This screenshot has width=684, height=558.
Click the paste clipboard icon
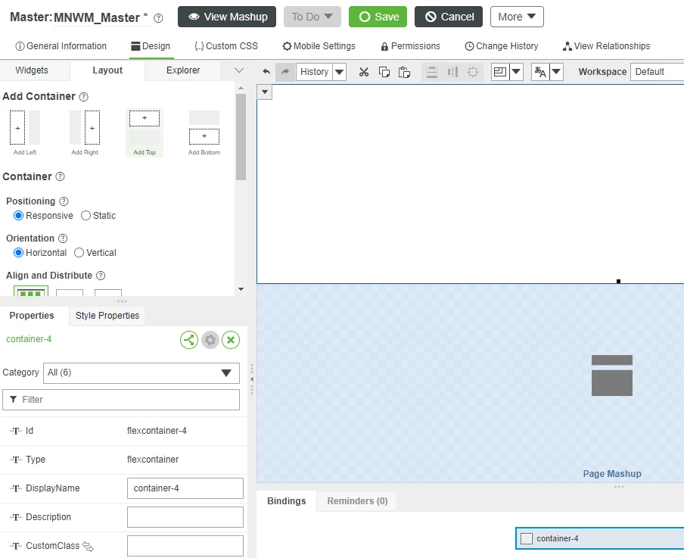coord(404,72)
